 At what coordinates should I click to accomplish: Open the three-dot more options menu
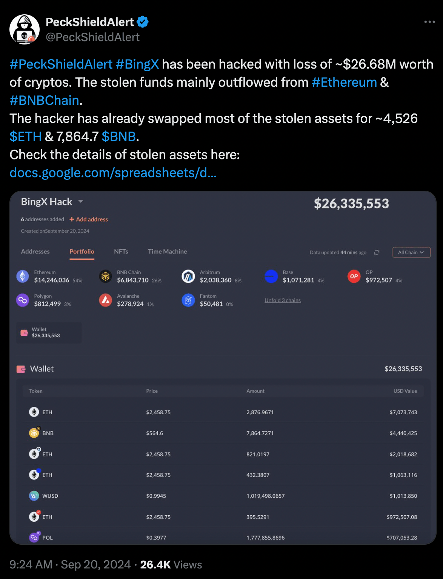tap(429, 22)
